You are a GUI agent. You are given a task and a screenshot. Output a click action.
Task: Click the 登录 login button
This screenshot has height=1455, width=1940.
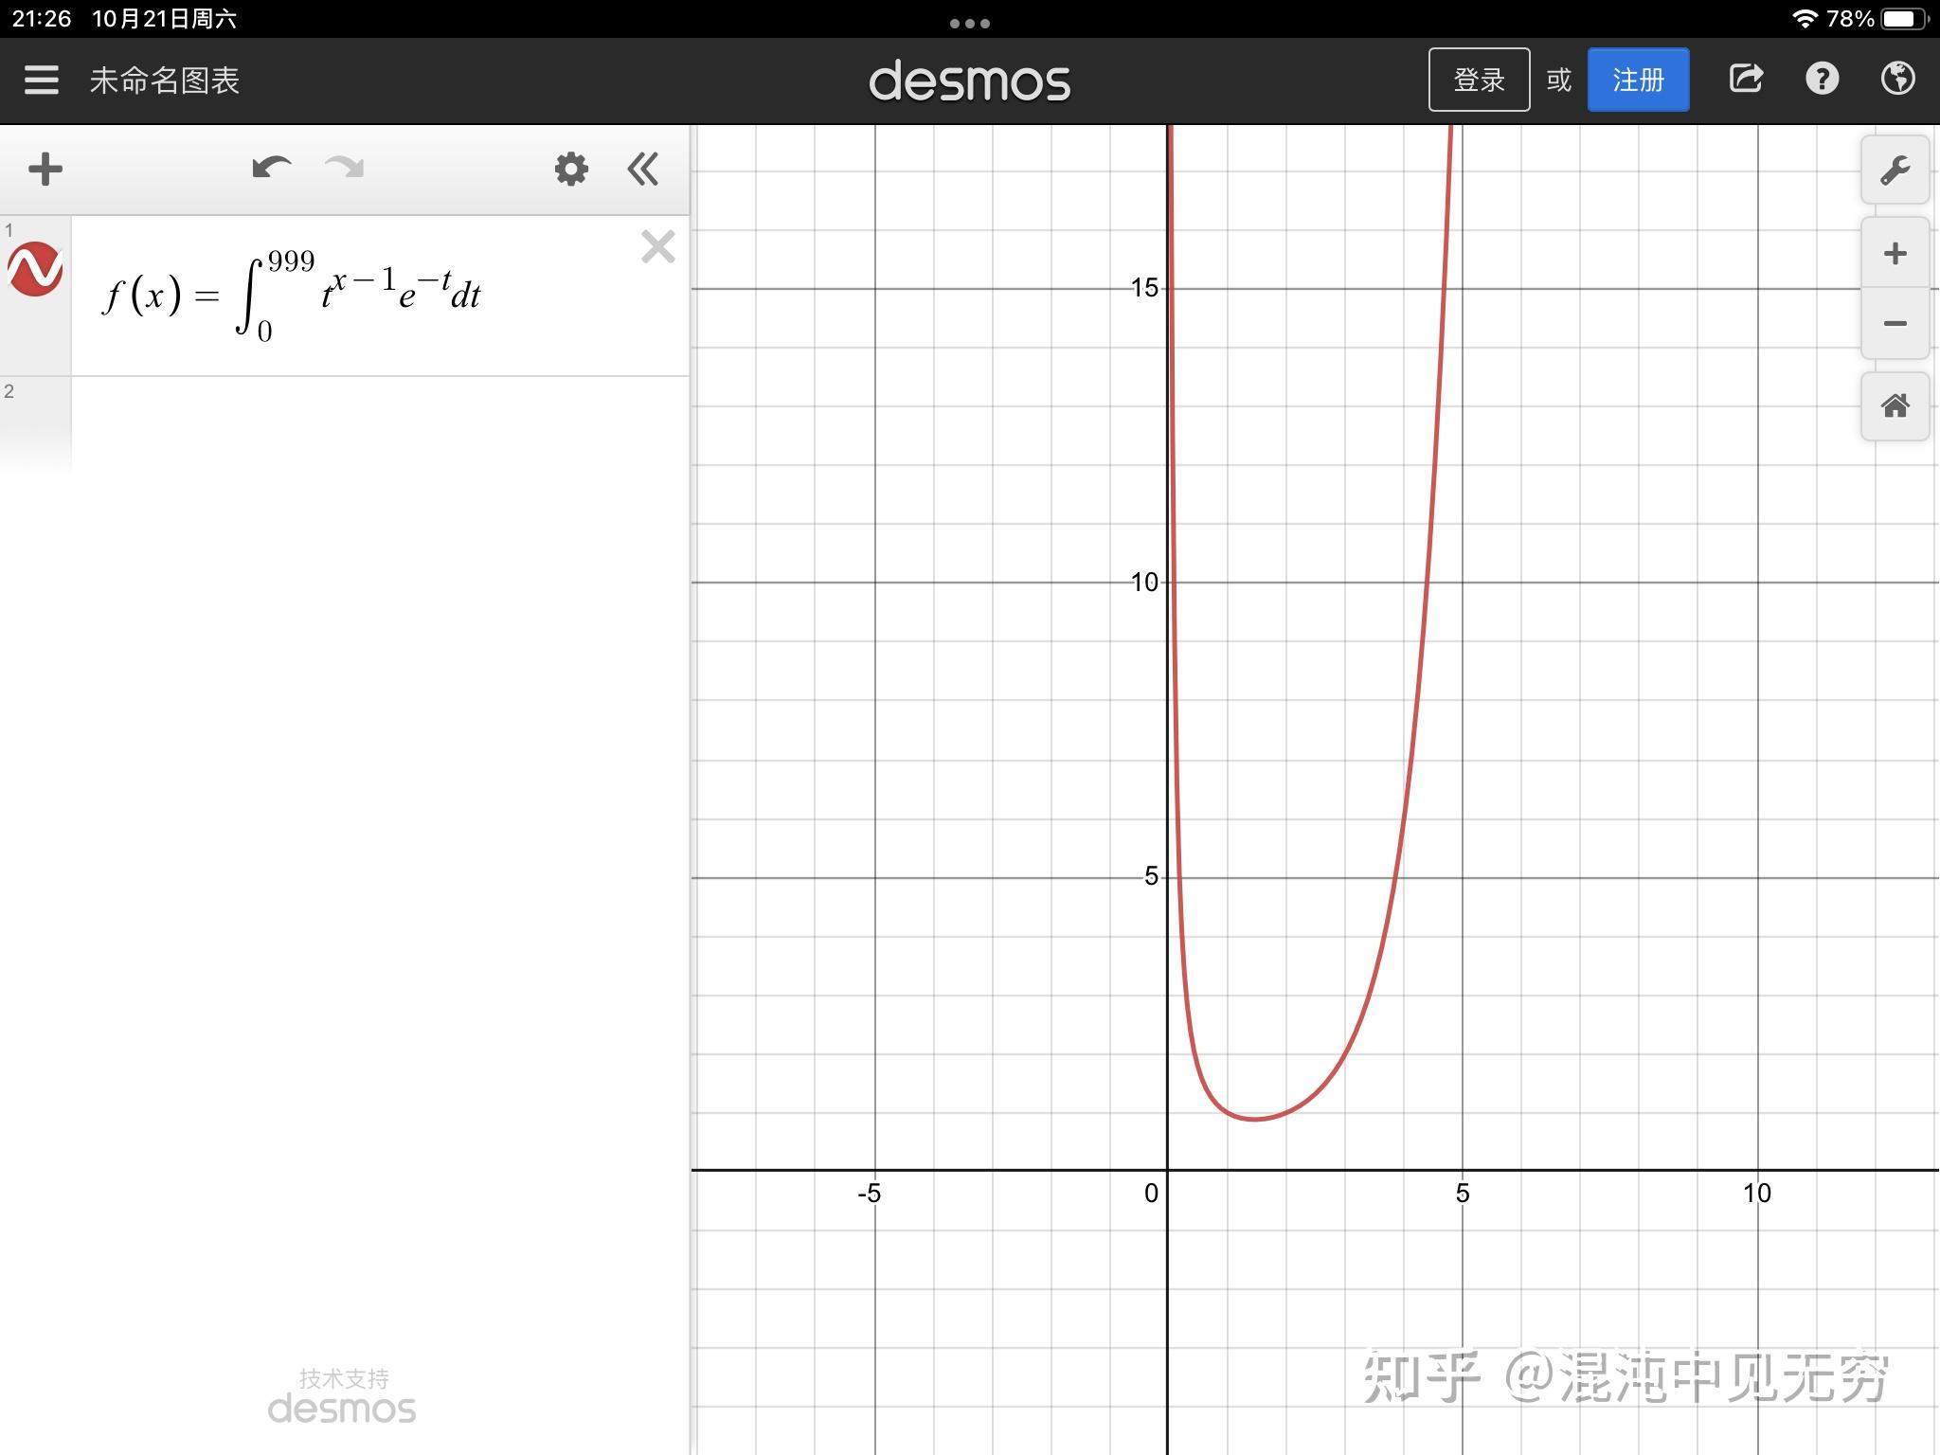click(1479, 80)
